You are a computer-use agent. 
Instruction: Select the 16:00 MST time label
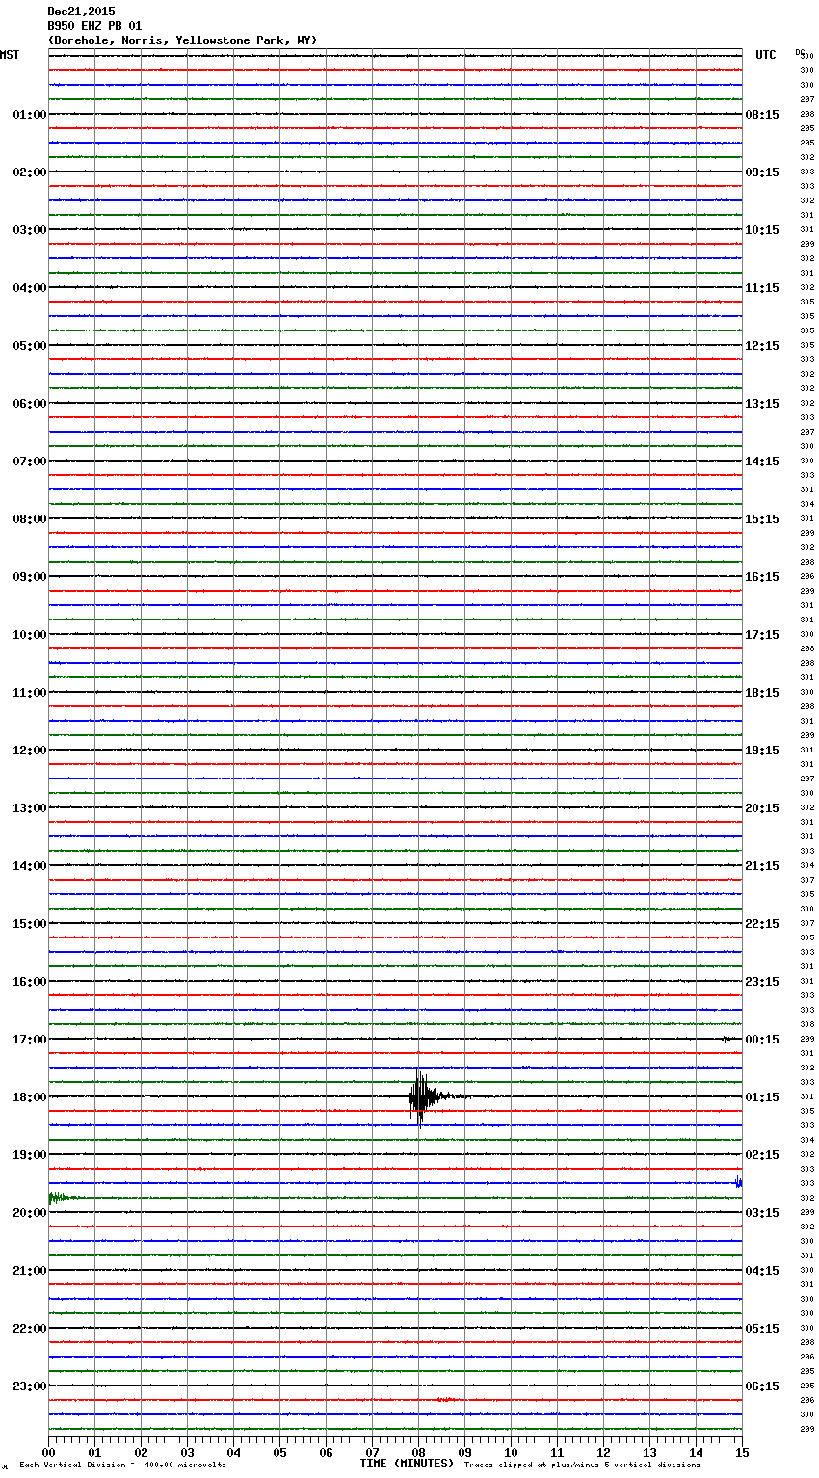click(x=30, y=982)
